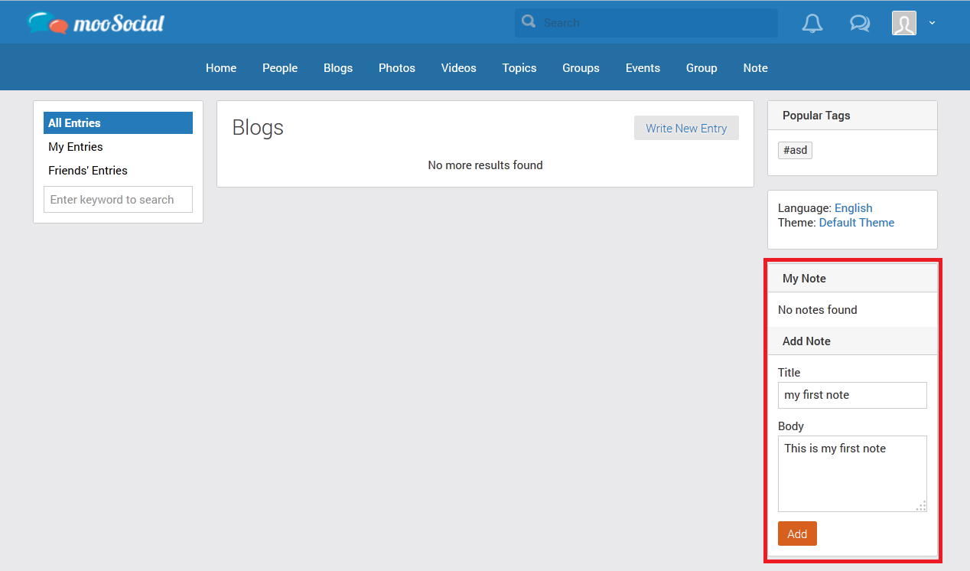This screenshot has height=571, width=970.
Task: Open the English language selector
Action: [x=853, y=208]
